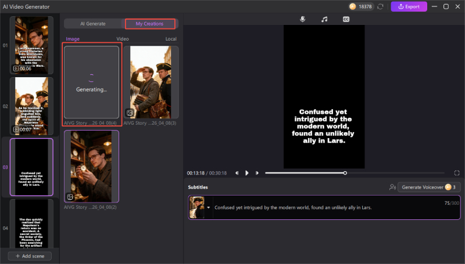This screenshot has width=465, height=264.
Task: Click the Export button
Action: pos(409,6)
